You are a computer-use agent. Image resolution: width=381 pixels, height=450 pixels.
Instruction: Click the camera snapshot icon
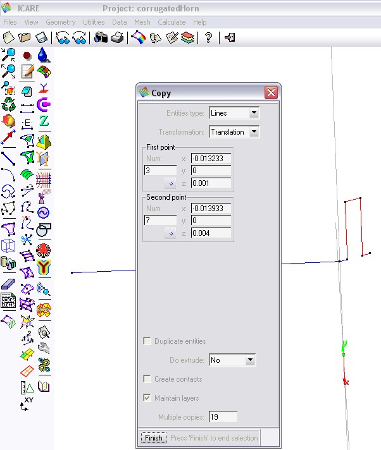click(x=101, y=37)
